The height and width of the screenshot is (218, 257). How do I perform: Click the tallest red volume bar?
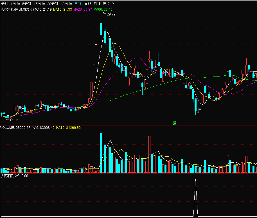[x=103, y=152]
